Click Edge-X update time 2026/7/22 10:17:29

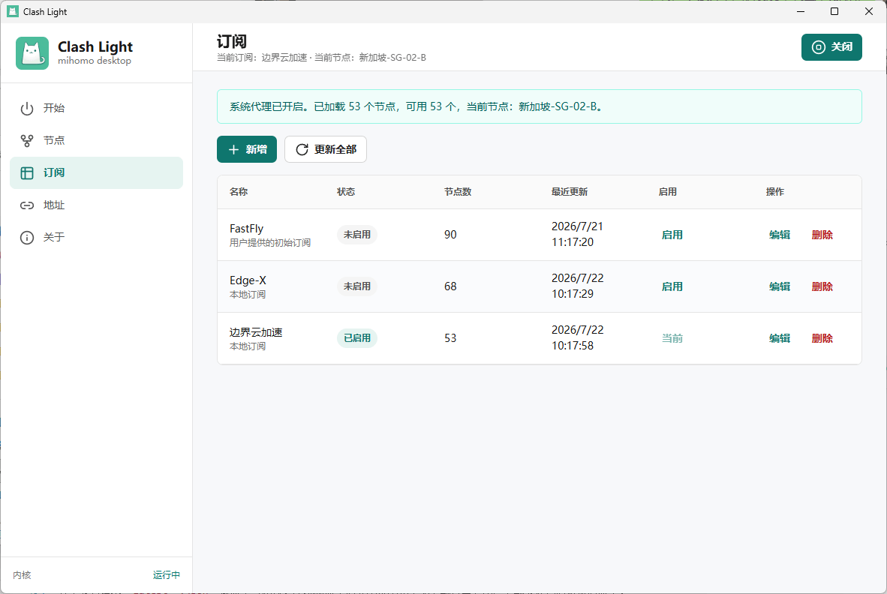tap(578, 286)
